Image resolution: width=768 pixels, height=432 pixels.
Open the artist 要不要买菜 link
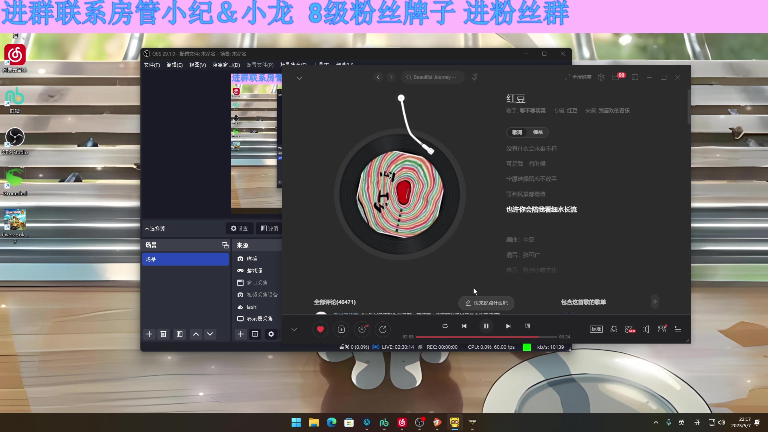pyautogui.click(x=532, y=111)
